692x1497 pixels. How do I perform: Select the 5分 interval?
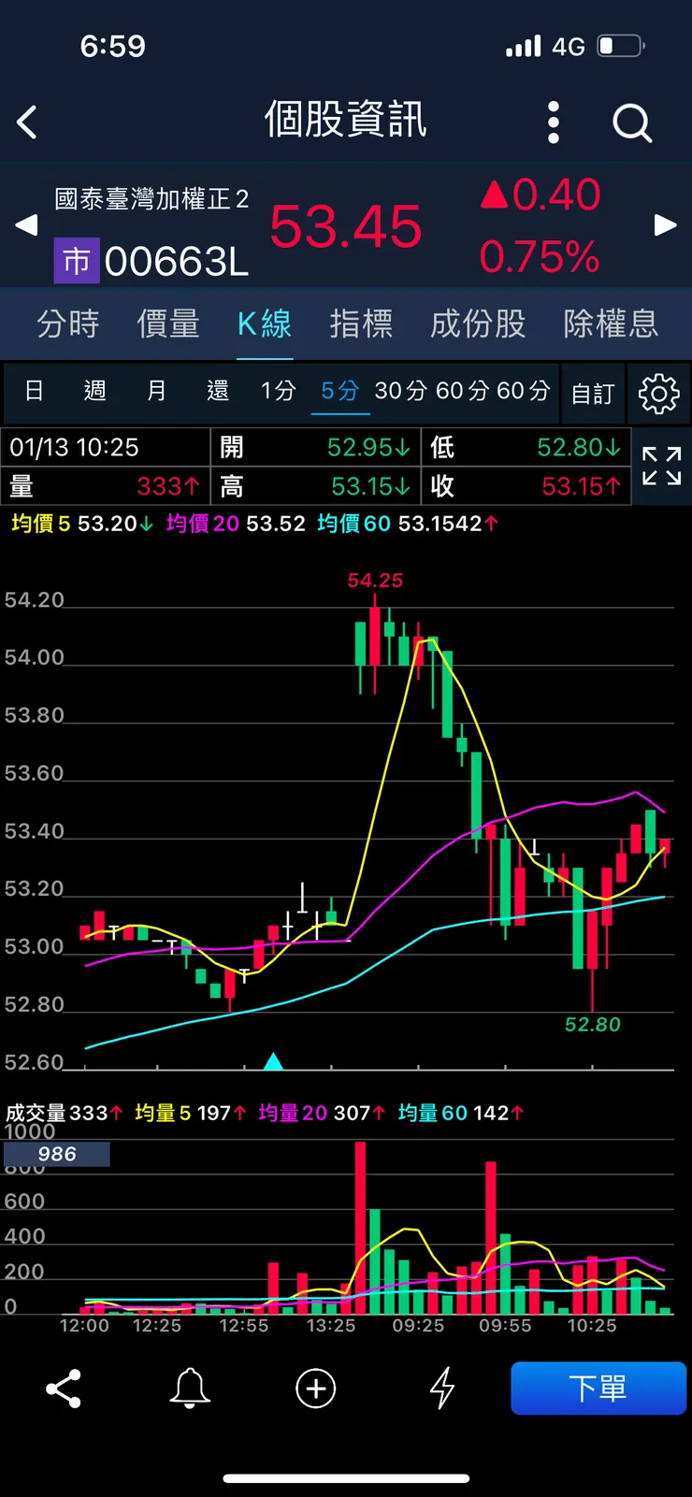340,391
